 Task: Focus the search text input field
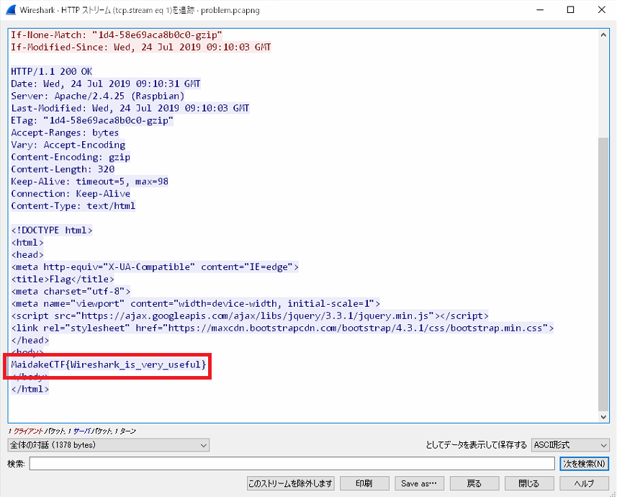[292, 464]
